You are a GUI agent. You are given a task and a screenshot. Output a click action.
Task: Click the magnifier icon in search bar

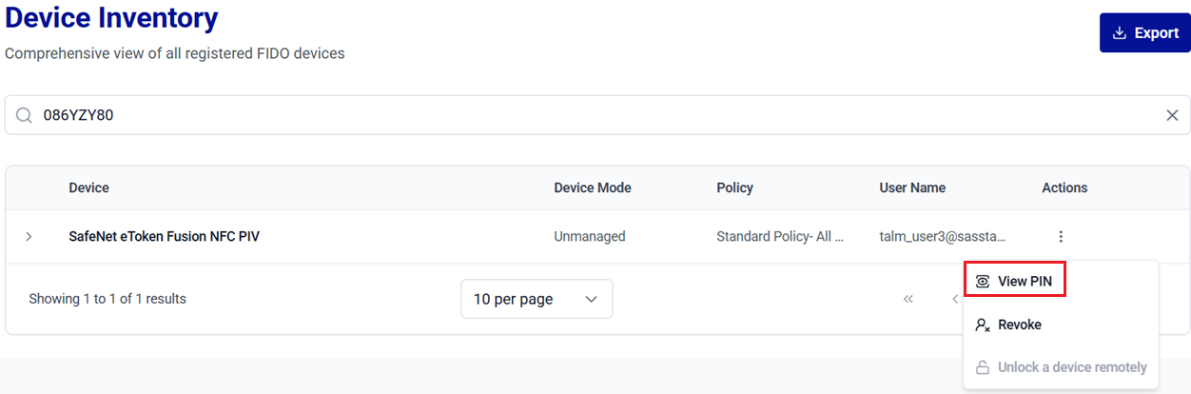click(24, 115)
